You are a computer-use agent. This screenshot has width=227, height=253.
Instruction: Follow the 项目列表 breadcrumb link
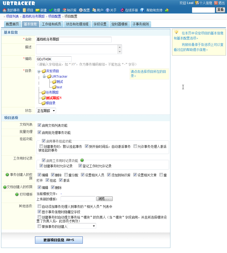[x=13, y=17]
